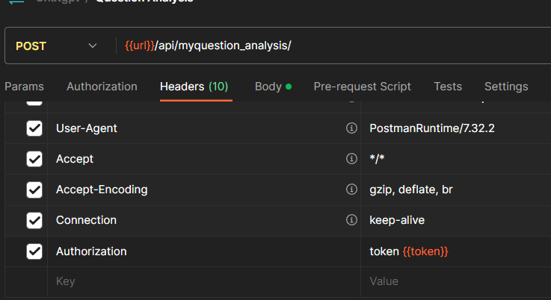
Task: Disable the Accept header checkbox
Action: 34,159
